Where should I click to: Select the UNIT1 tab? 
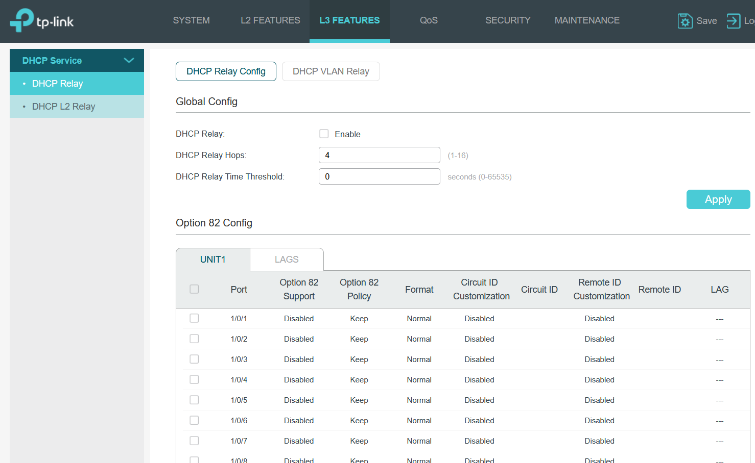coord(213,260)
